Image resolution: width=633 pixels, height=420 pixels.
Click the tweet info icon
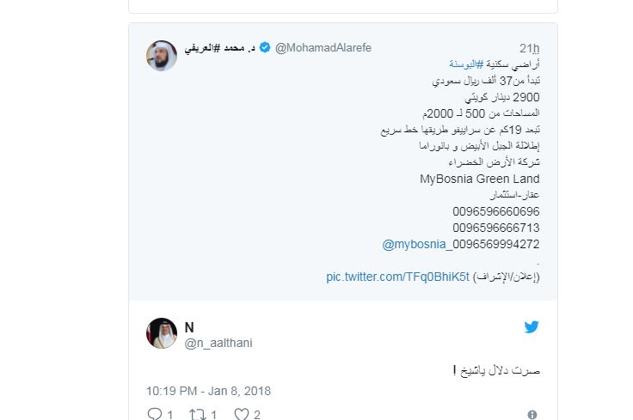[x=532, y=415]
